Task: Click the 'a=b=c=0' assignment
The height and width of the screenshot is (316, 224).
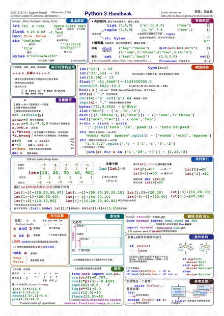Action: (x=20, y=120)
